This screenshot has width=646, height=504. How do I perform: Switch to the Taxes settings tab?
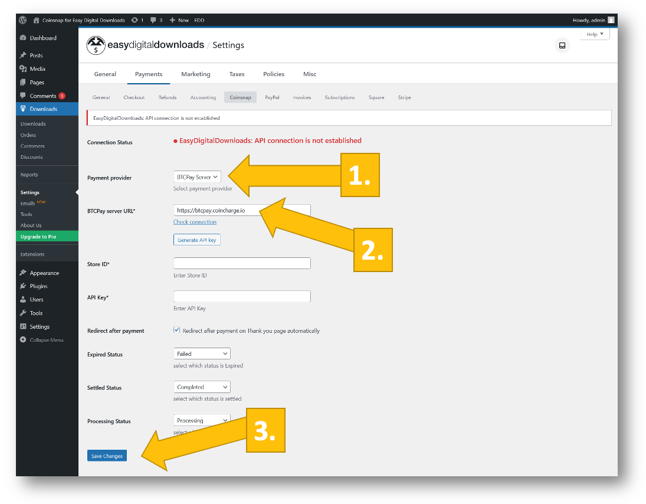click(237, 74)
